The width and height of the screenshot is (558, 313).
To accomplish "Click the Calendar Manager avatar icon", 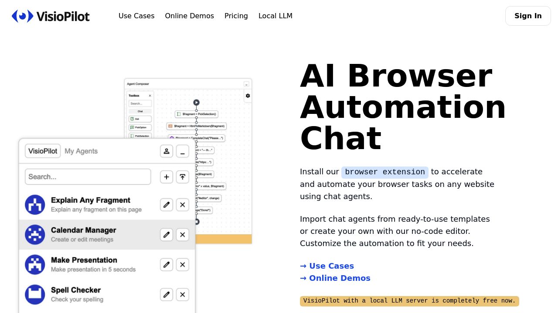I will pyautogui.click(x=35, y=235).
